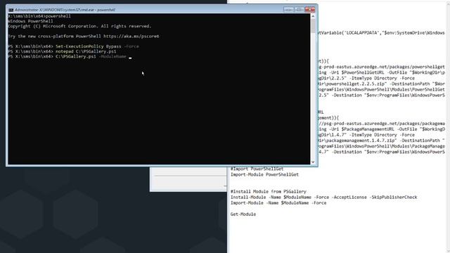The height and width of the screenshot is (253, 450).
Task: Click the 'packagemanagement.1.4.7.zip' line in Notepad
Action: coord(381,141)
